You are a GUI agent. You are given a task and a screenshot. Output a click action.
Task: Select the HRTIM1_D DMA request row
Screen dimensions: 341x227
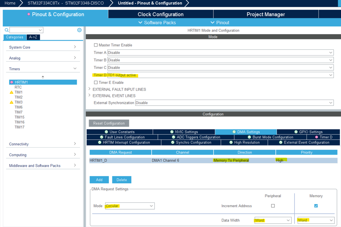coord(213,160)
